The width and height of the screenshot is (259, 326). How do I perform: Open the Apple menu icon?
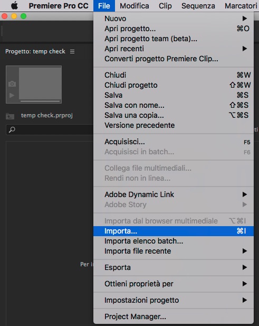point(14,6)
